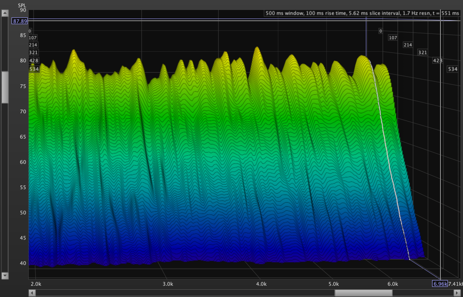This screenshot has height=297, width=463.
Task: Click the 60 dB SPL axis label
Action: point(23,162)
